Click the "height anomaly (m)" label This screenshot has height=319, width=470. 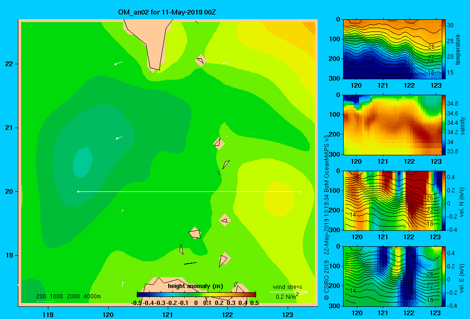pyautogui.click(x=196, y=286)
